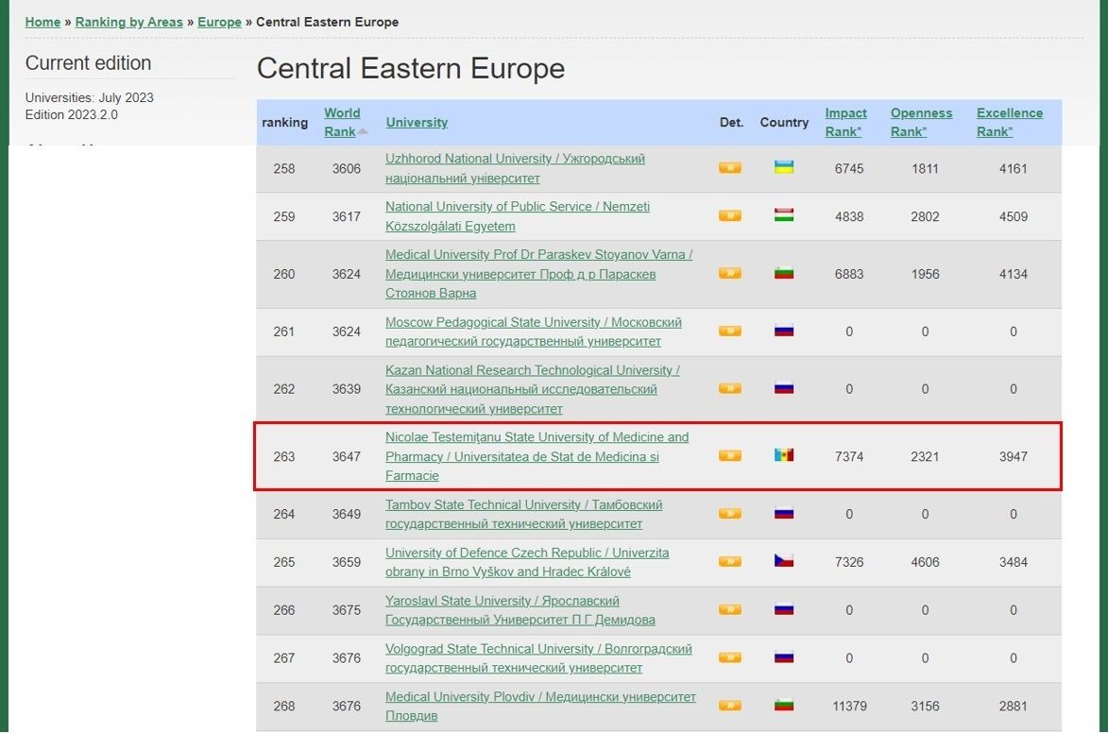Open Tambov State Technical University link

click(523, 505)
